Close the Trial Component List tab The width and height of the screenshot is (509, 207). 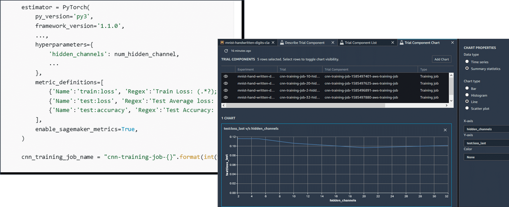coord(392,43)
